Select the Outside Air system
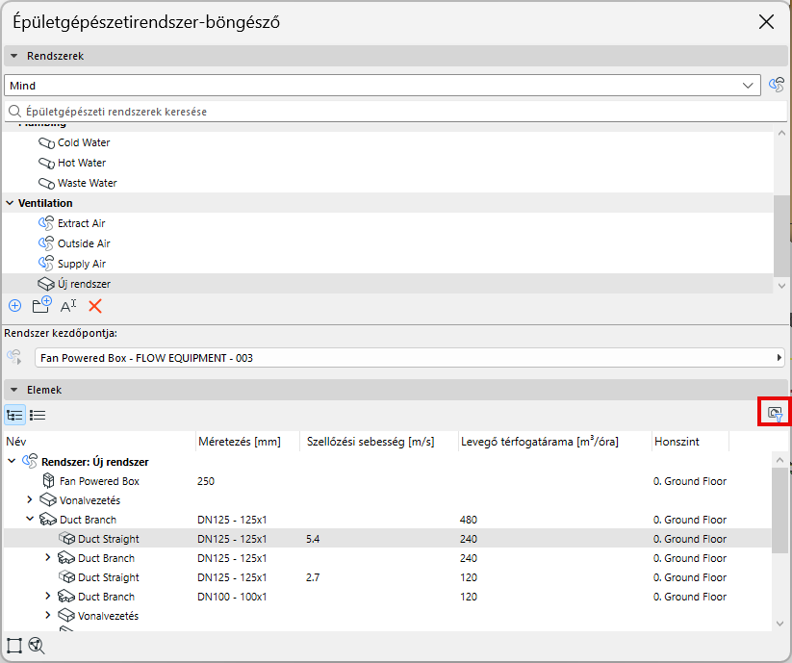792x663 pixels. (x=388, y=243)
